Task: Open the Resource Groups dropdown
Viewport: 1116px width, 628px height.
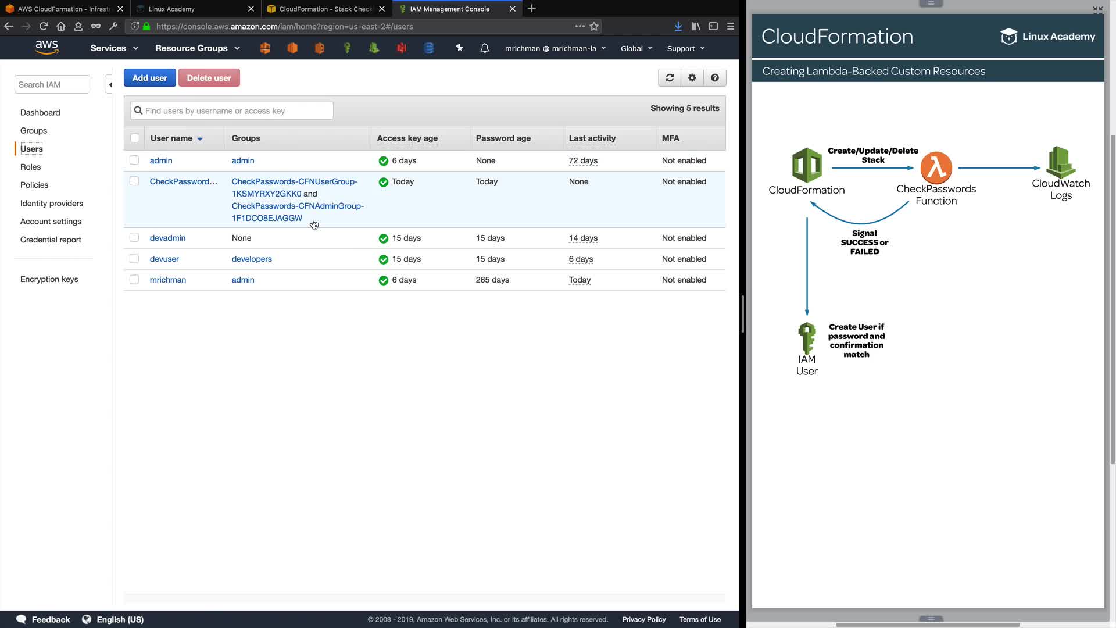Action: (x=197, y=48)
